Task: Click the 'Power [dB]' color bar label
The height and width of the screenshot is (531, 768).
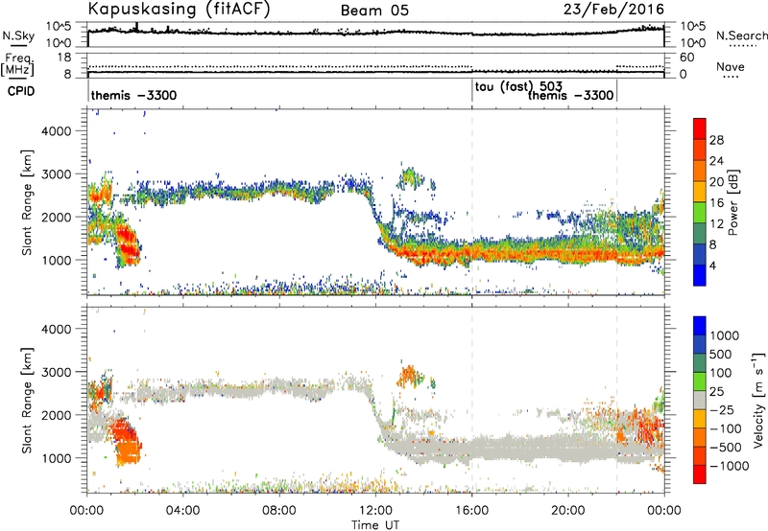Action: click(x=732, y=202)
